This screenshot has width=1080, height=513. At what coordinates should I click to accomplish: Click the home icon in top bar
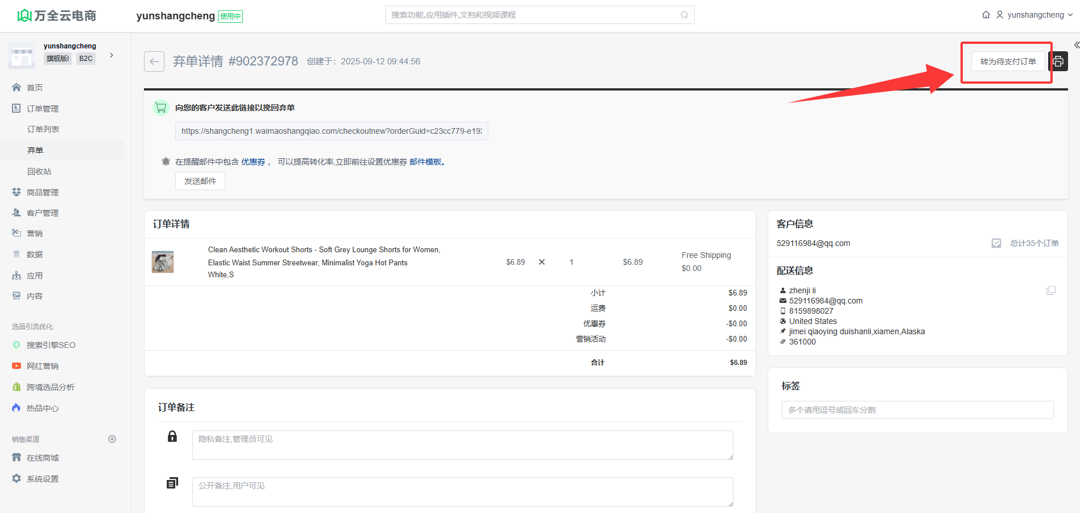986,15
